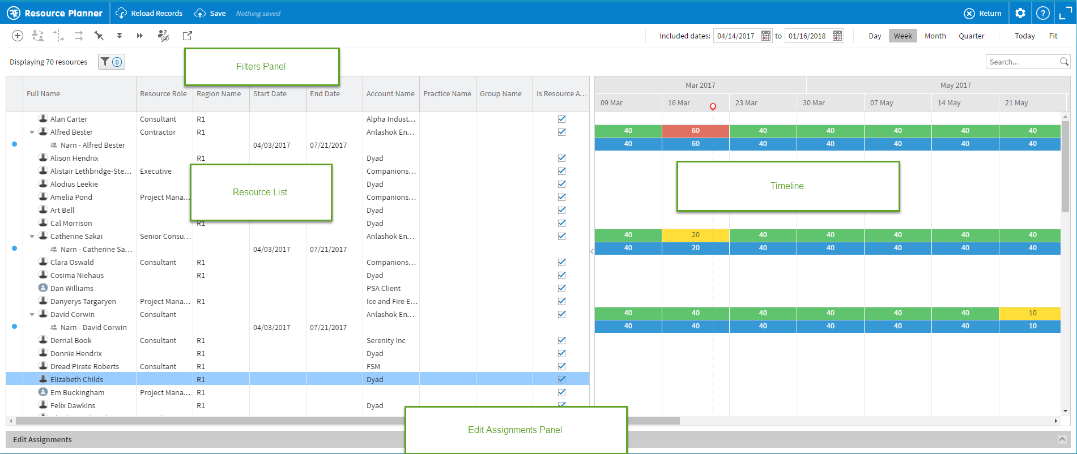
Task: Toggle the checkbox in Elizabeth Childs row
Action: point(561,379)
